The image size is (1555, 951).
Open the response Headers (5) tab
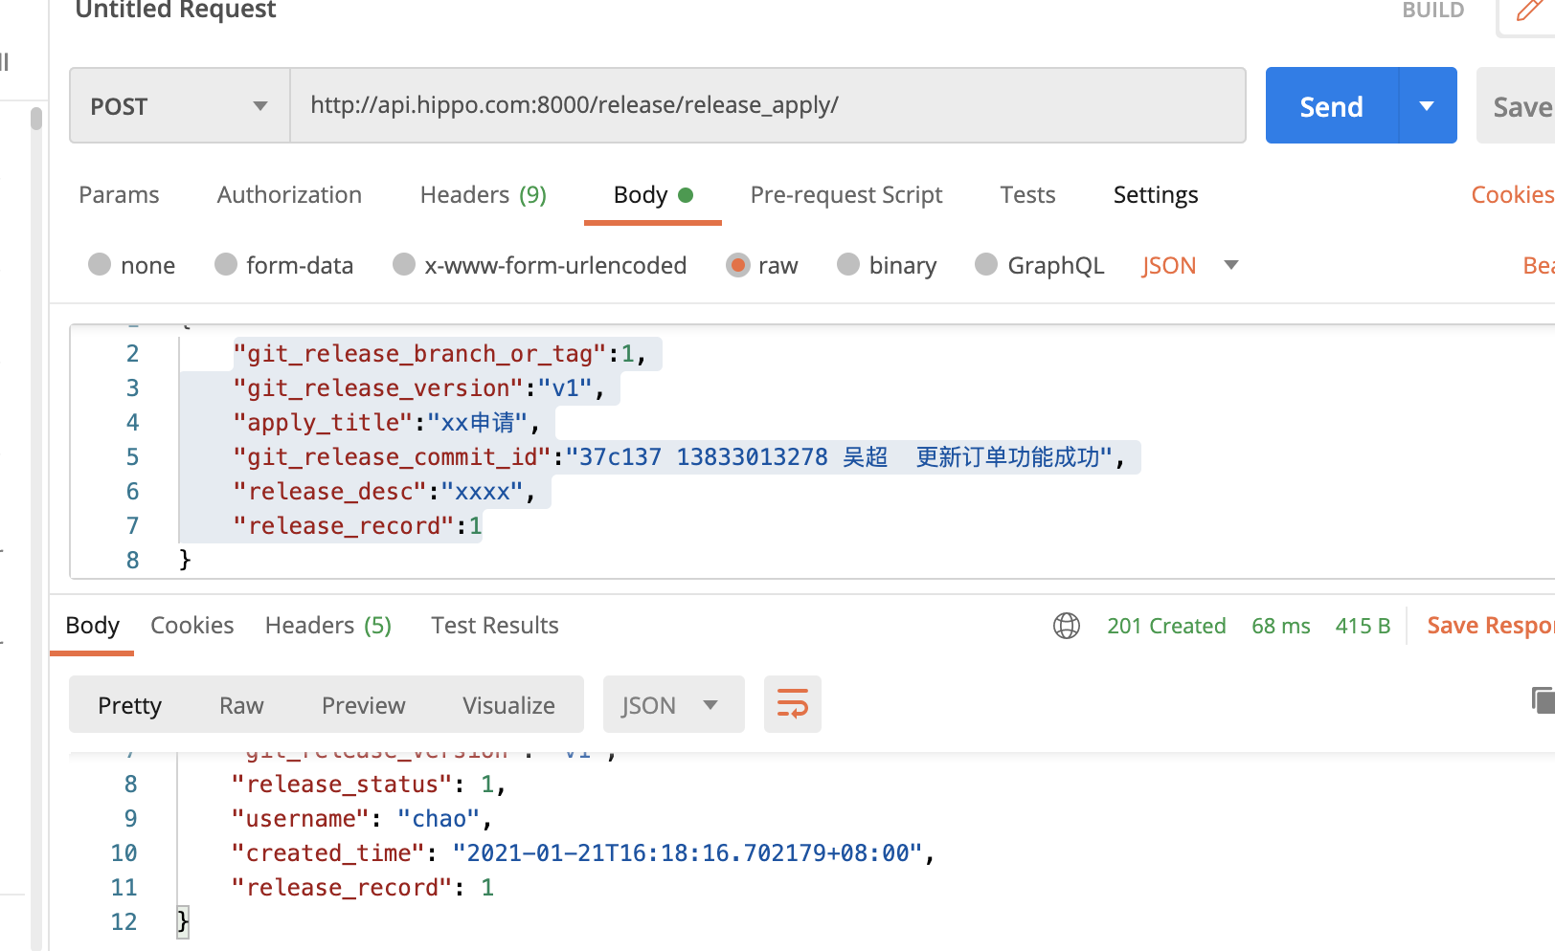click(328, 626)
